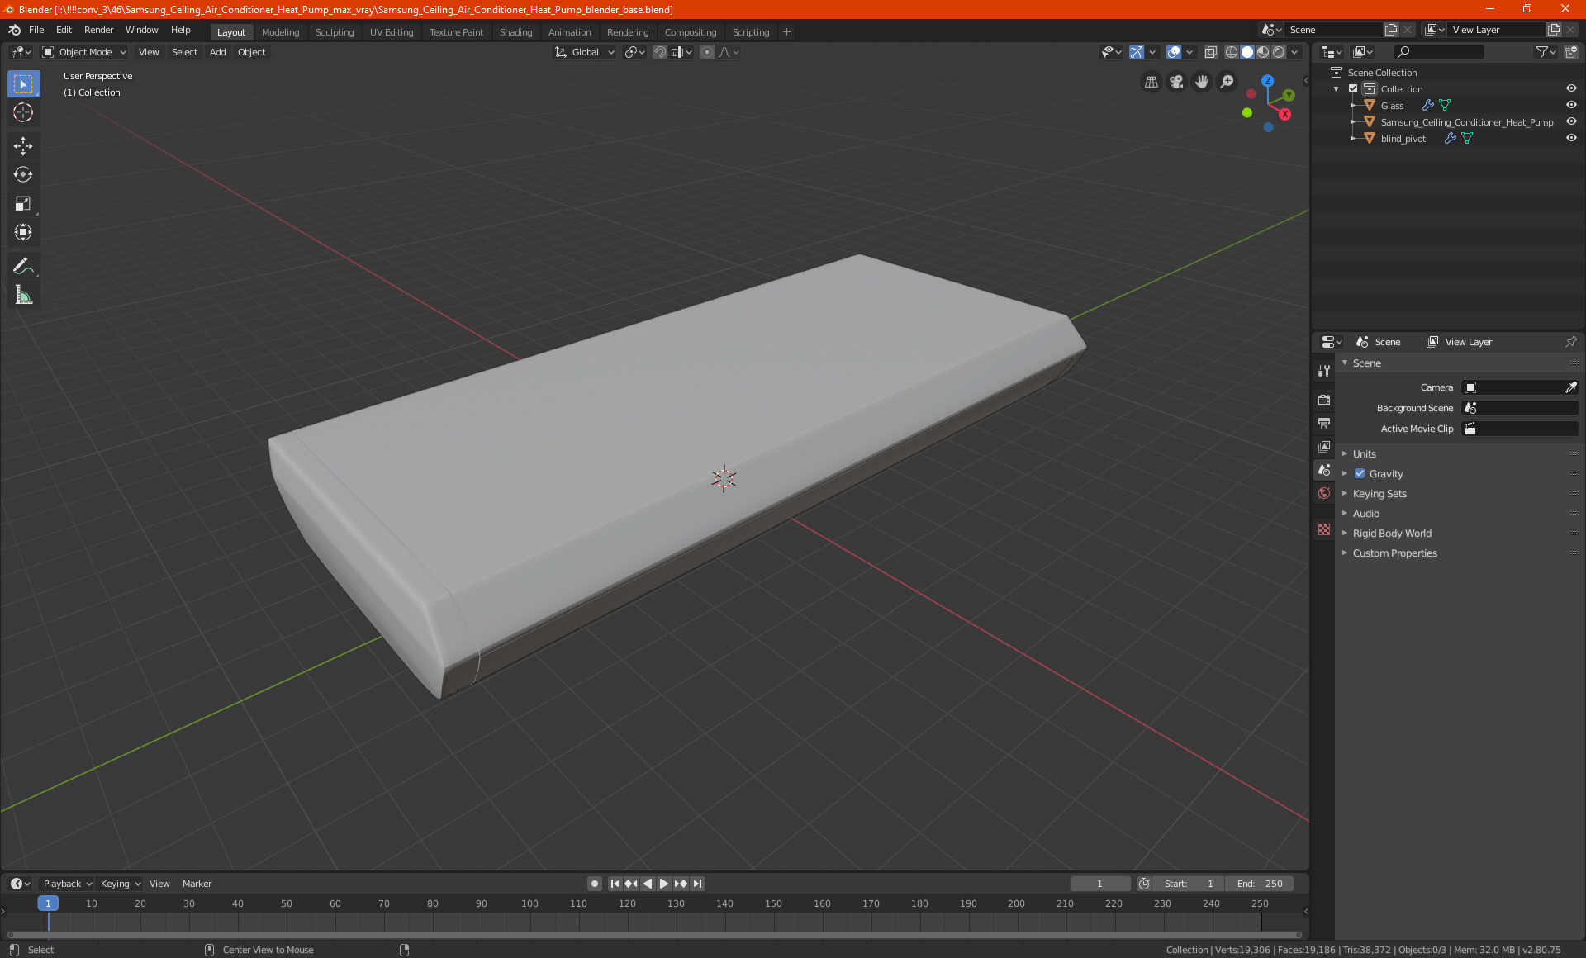
Task: Switch to the UV Editing workspace tab
Action: click(x=392, y=32)
